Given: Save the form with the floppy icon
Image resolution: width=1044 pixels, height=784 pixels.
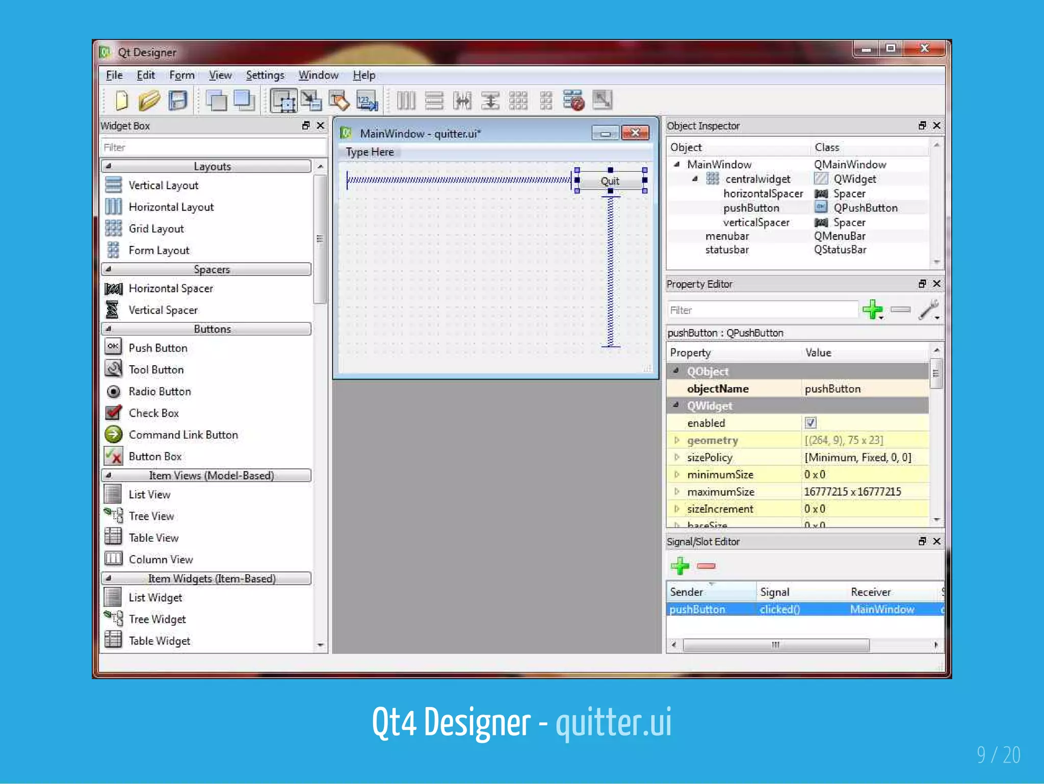Looking at the screenshot, I should 178,100.
